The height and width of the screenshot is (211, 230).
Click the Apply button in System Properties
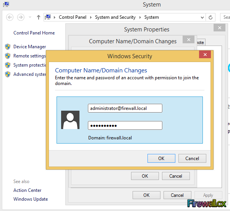point(208,195)
